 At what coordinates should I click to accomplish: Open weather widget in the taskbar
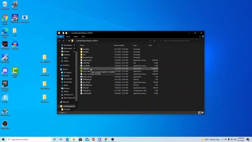click(x=211, y=139)
